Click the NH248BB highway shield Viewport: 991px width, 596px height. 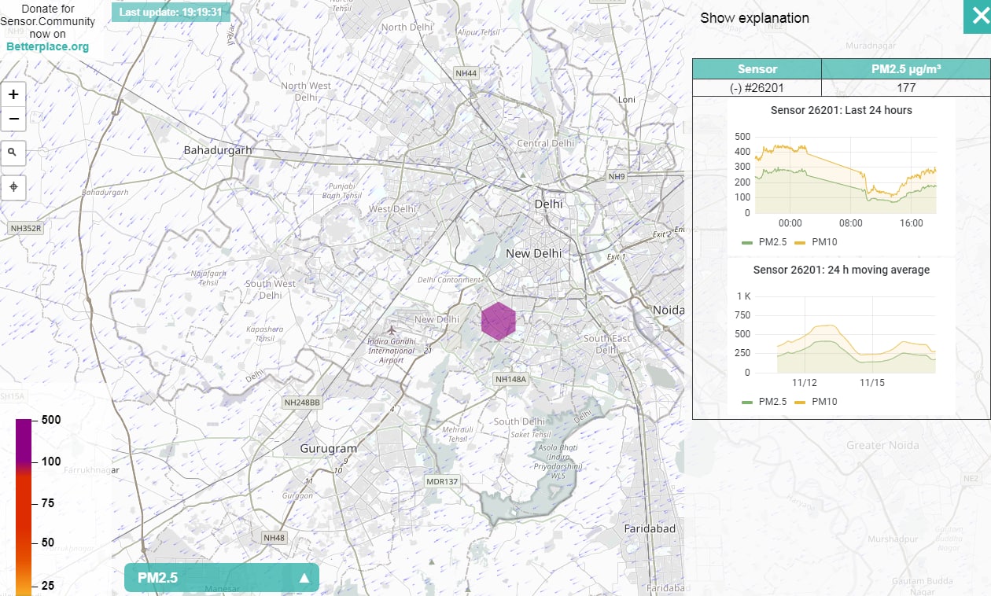tap(302, 403)
